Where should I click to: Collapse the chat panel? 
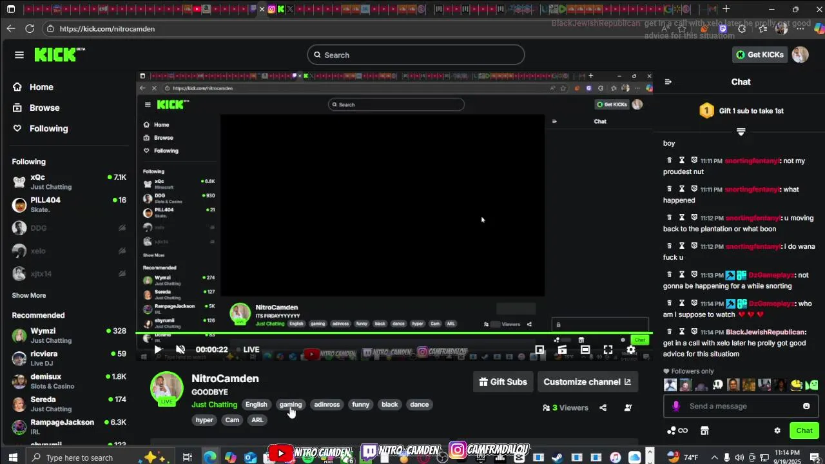(668, 82)
